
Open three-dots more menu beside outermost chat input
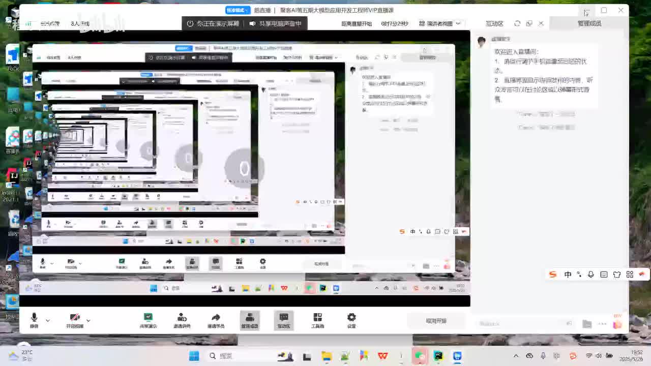tap(602, 324)
